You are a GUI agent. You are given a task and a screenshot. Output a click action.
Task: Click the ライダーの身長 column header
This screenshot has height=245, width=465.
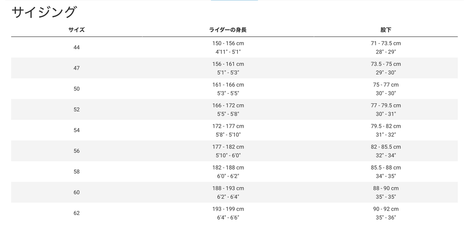[228, 30]
